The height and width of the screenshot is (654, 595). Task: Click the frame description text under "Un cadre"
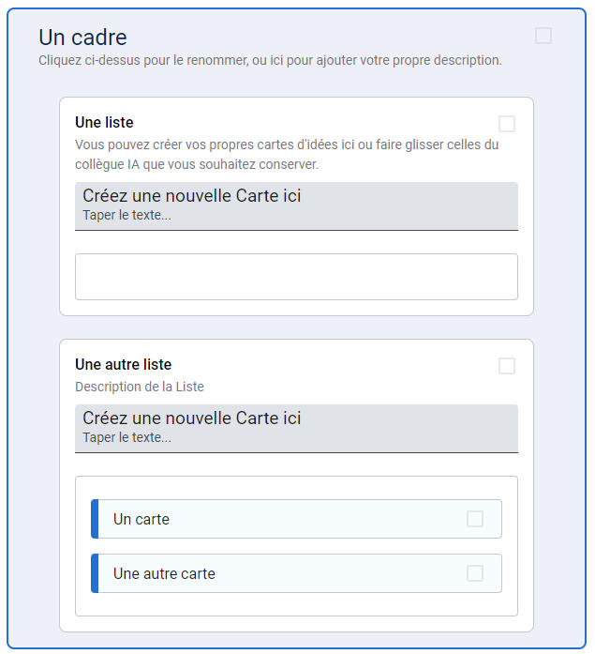[270, 60]
